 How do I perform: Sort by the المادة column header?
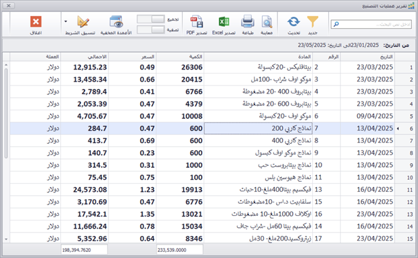[x=259, y=57]
